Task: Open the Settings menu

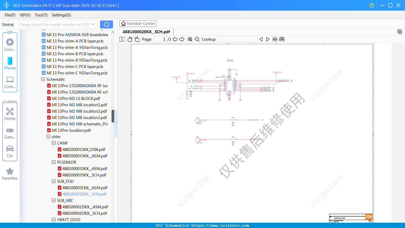Action: 61,15
